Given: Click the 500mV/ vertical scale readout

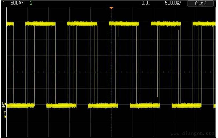Looking at the screenshot, I should 16,3.
